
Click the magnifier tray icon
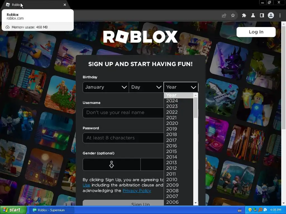260,210
